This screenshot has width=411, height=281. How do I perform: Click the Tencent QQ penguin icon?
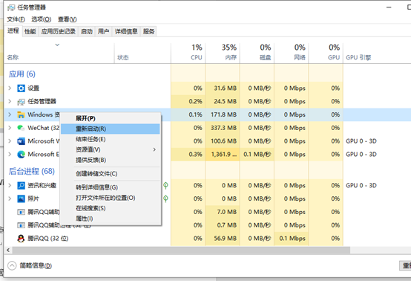(21, 239)
